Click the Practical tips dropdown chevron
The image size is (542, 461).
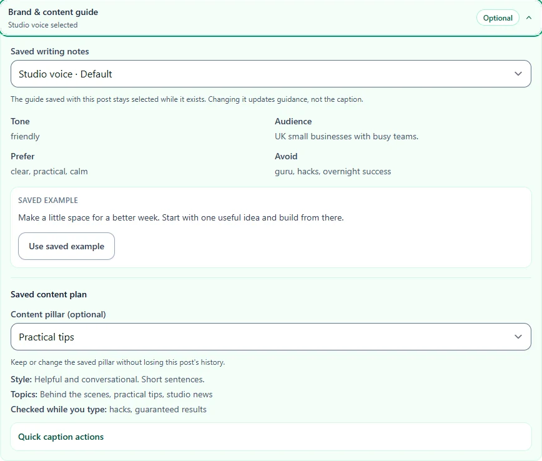[x=518, y=337]
